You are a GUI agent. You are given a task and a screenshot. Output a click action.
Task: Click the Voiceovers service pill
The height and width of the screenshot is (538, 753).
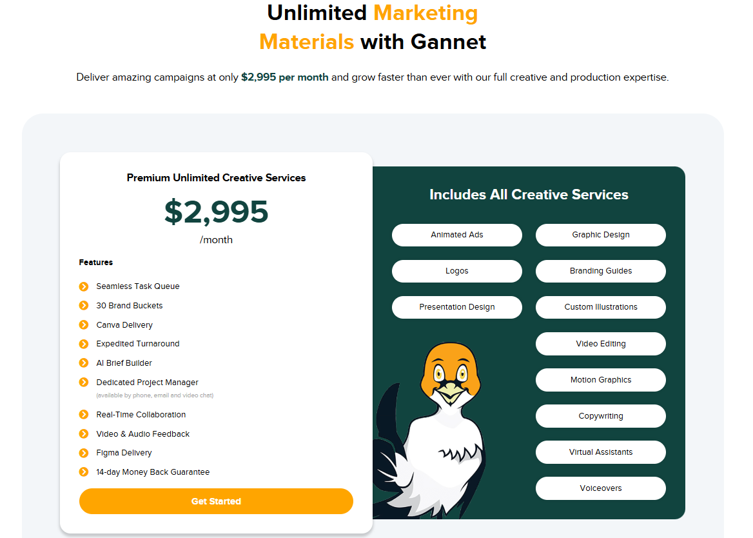[x=601, y=488]
